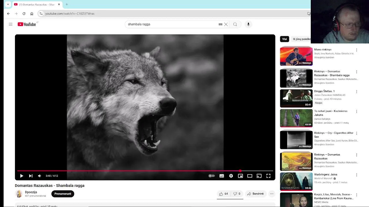The image size is (369, 207).
Task: Open Warbringers: Jaina thumbnail
Action: [296, 181]
